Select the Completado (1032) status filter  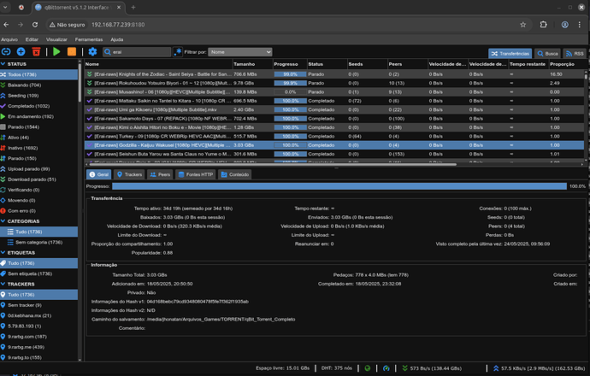tap(38, 106)
